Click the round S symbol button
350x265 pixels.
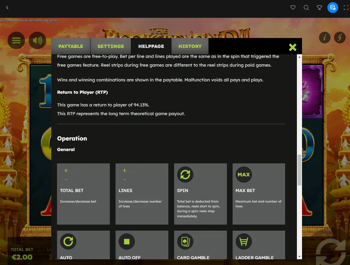tap(340, 37)
